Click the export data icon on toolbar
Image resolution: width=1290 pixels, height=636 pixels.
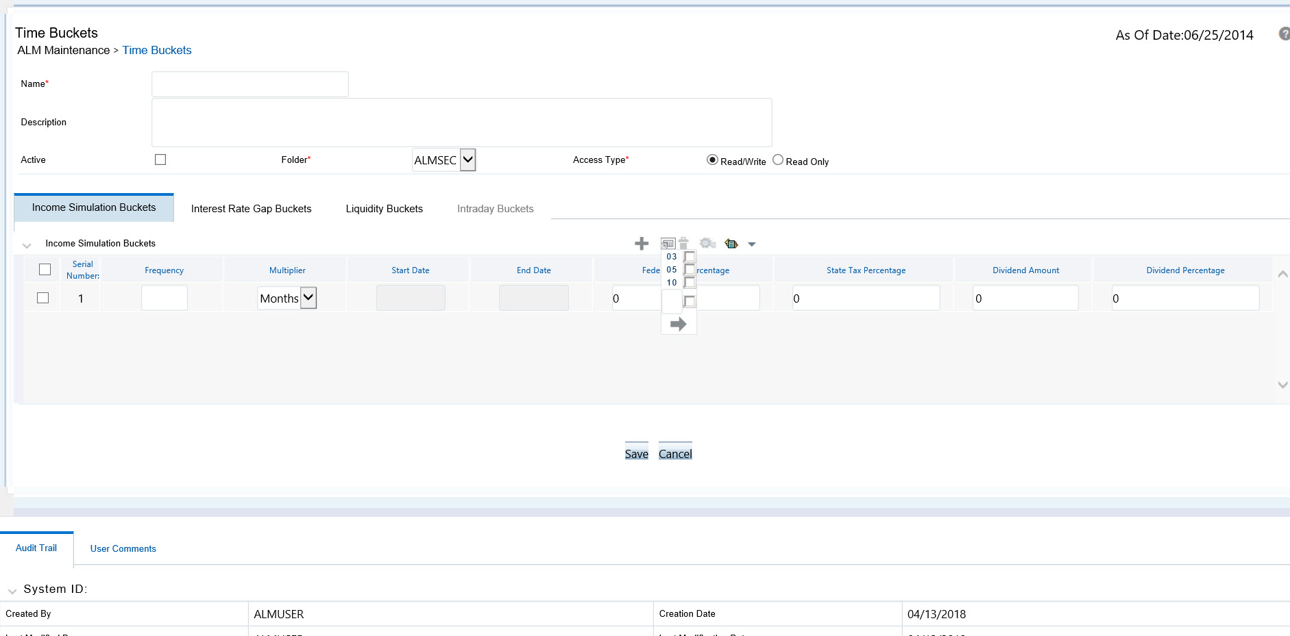731,243
